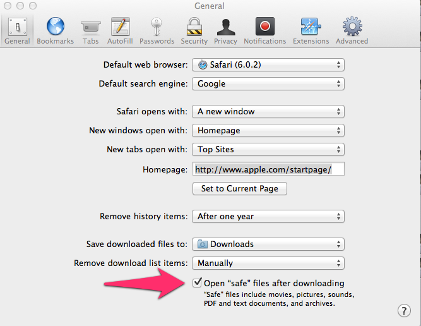Expand the Default web browser dropdown
Screen dimensions: 421x326
point(268,65)
